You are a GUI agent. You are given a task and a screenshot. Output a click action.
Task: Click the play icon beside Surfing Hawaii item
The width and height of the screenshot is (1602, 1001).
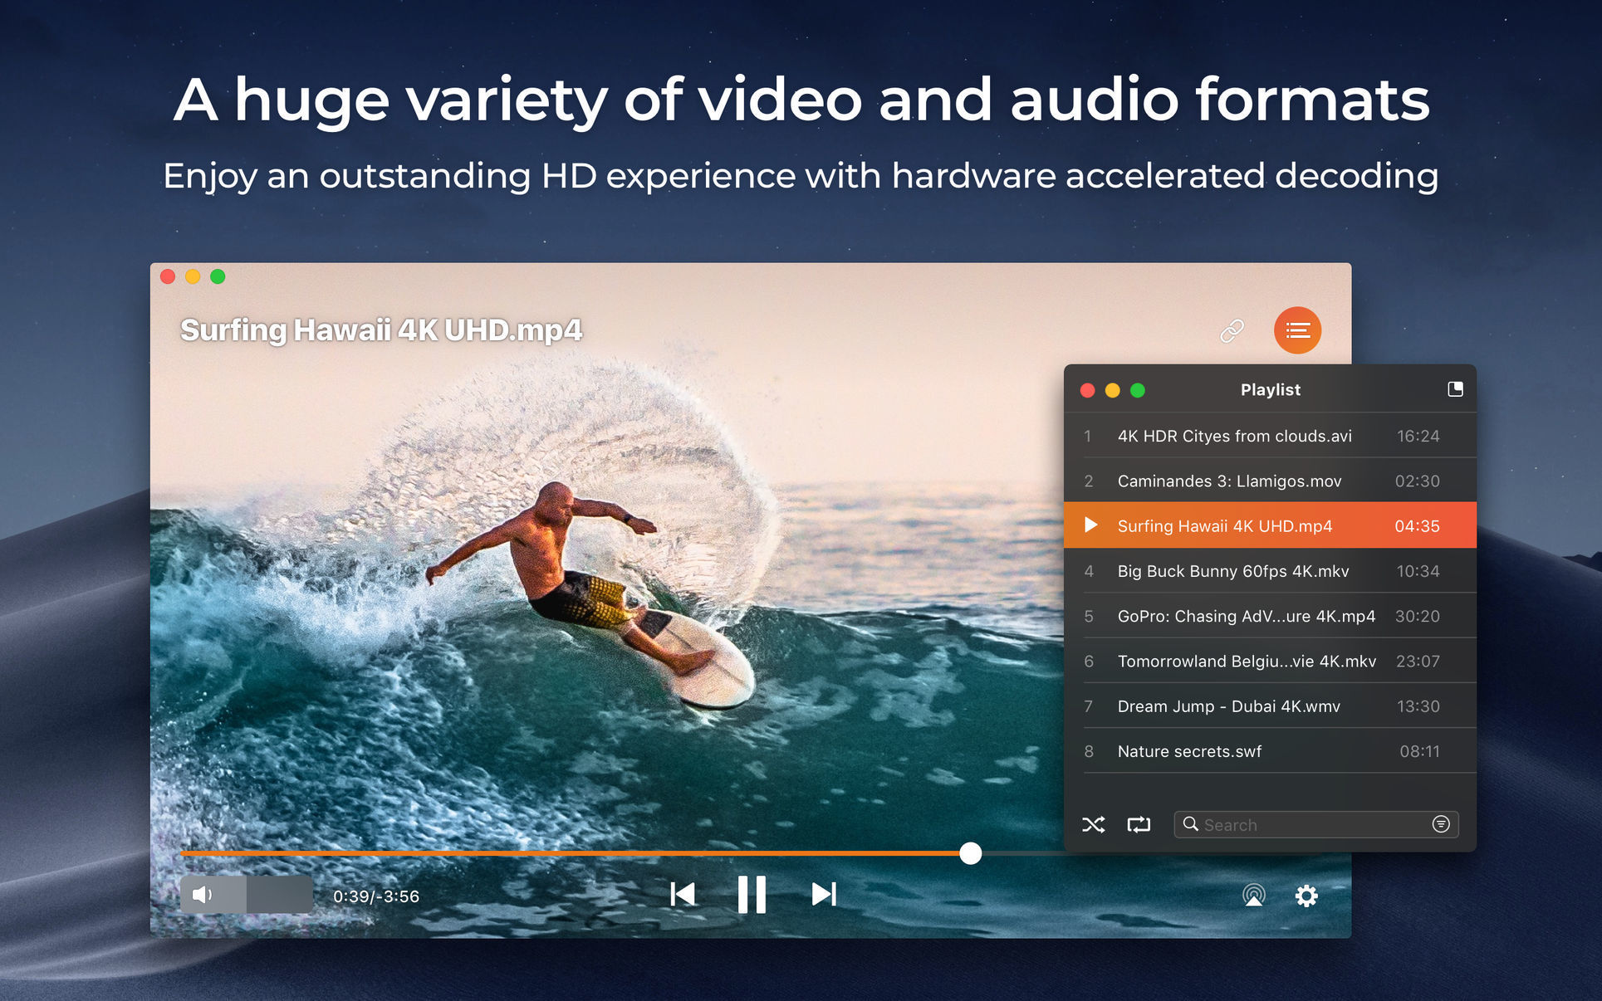[1092, 525]
